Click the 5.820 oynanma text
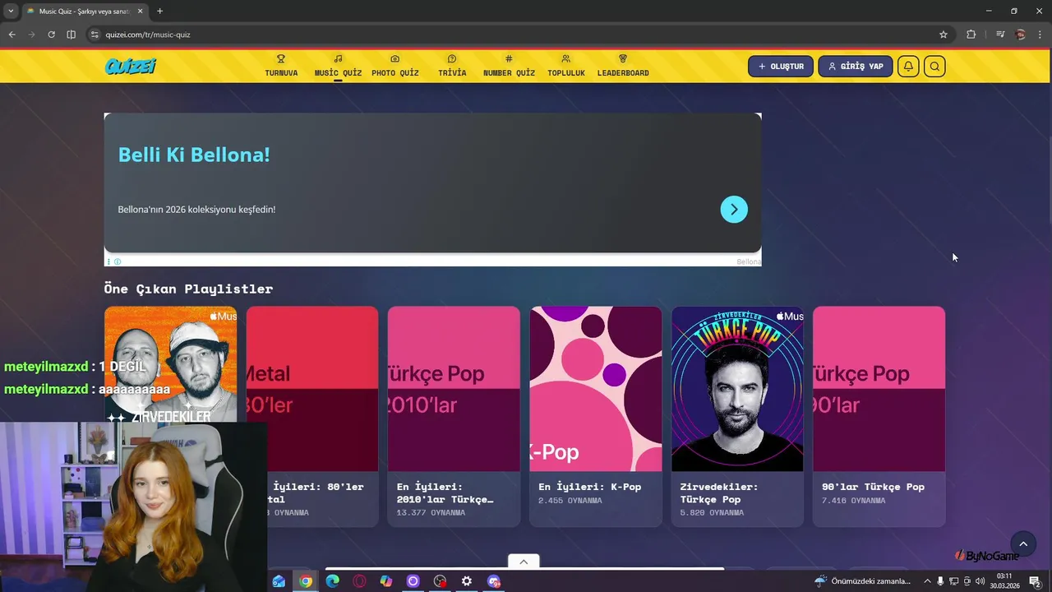The width and height of the screenshot is (1052, 592). click(x=712, y=513)
